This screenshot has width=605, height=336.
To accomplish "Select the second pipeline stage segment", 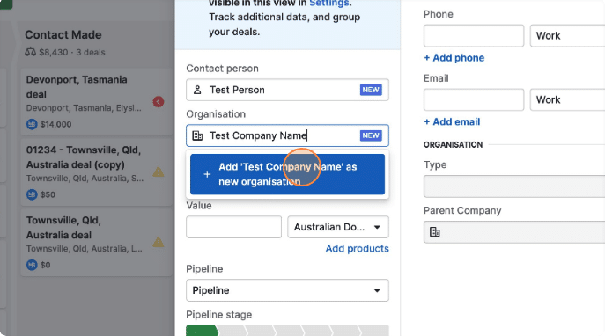I will 232,331.
